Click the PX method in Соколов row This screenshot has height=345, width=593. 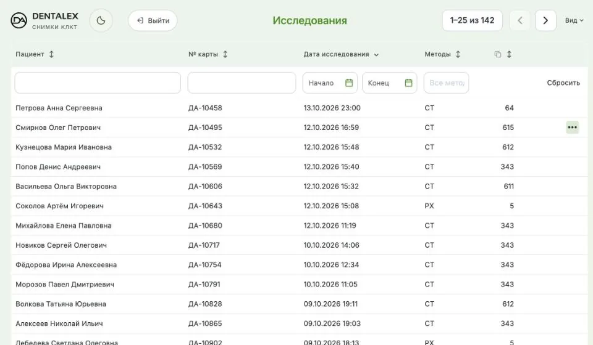point(429,206)
